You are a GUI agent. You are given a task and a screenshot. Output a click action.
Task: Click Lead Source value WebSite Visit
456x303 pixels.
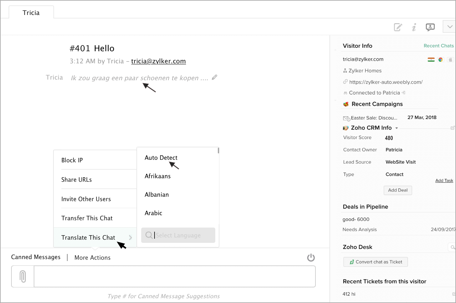pyautogui.click(x=401, y=162)
